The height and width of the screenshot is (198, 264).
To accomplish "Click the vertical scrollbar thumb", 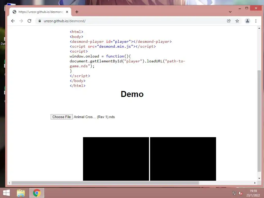I will pyautogui.click(x=259, y=121).
